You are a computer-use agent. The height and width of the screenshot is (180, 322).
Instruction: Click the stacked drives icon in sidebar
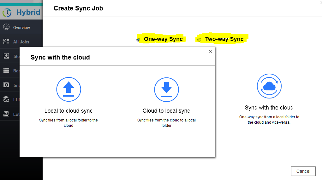point(6,70)
